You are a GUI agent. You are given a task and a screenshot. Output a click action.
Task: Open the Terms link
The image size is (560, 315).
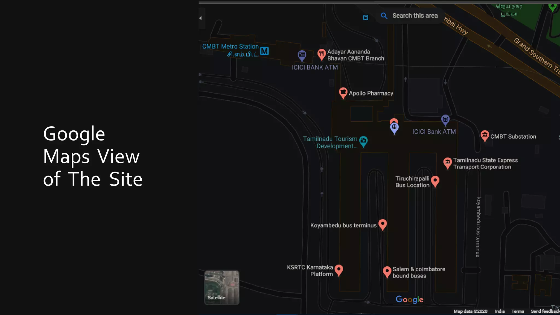click(518, 311)
